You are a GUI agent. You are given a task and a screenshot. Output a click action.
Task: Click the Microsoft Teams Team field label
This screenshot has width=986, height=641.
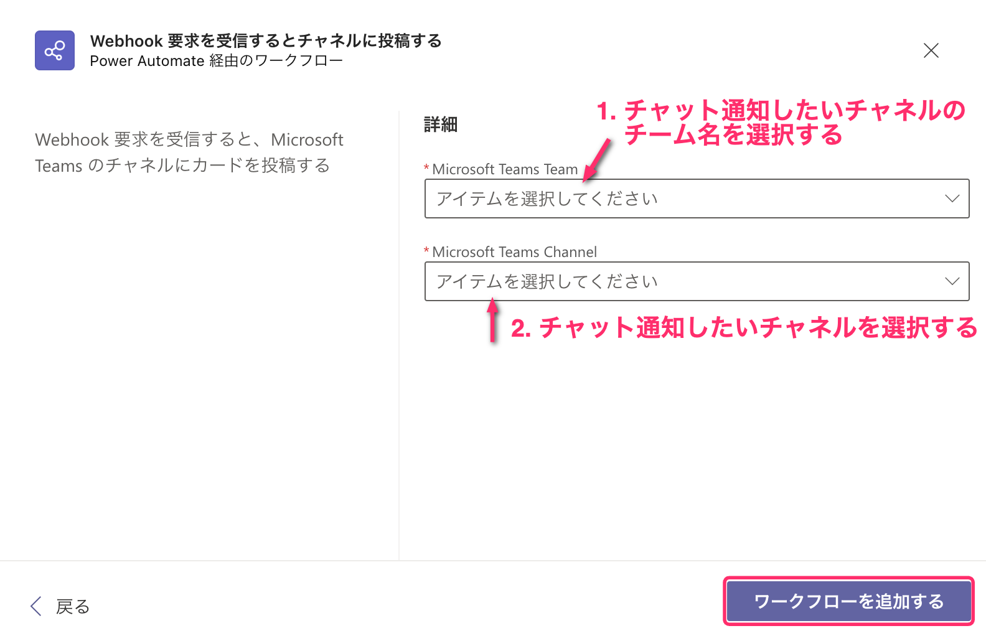tap(505, 169)
